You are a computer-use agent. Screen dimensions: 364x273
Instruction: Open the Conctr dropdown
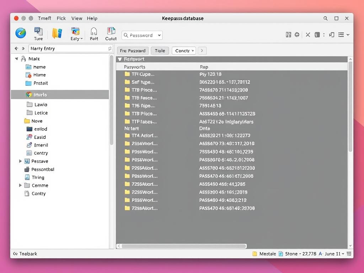coord(184,50)
